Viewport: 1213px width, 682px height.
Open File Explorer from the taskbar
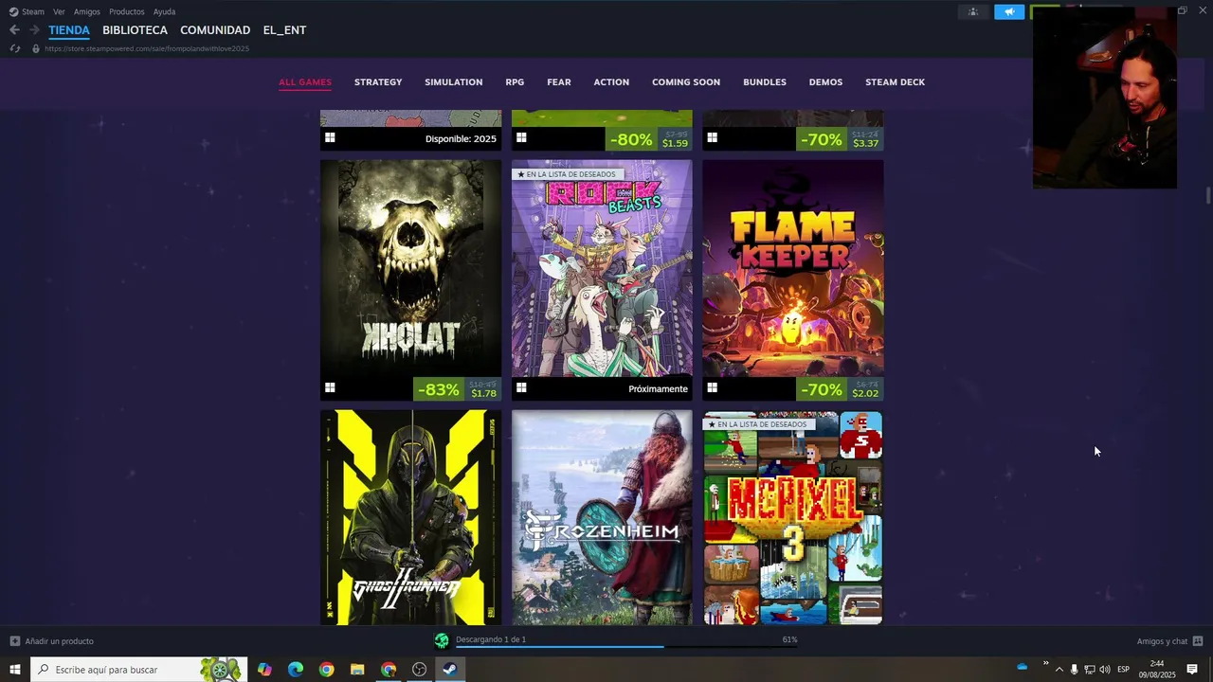[x=357, y=670]
